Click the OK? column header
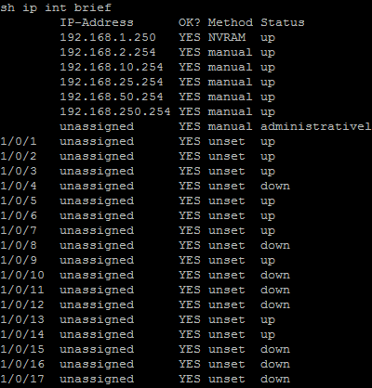This screenshot has width=372, height=388. (190, 22)
